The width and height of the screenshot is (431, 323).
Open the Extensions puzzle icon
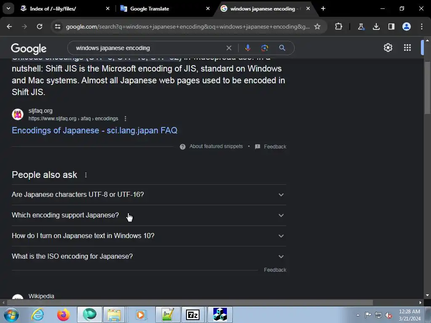click(339, 26)
